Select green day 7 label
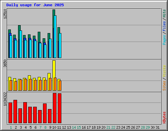Screen dimensions: 168x131 point(40,127)
